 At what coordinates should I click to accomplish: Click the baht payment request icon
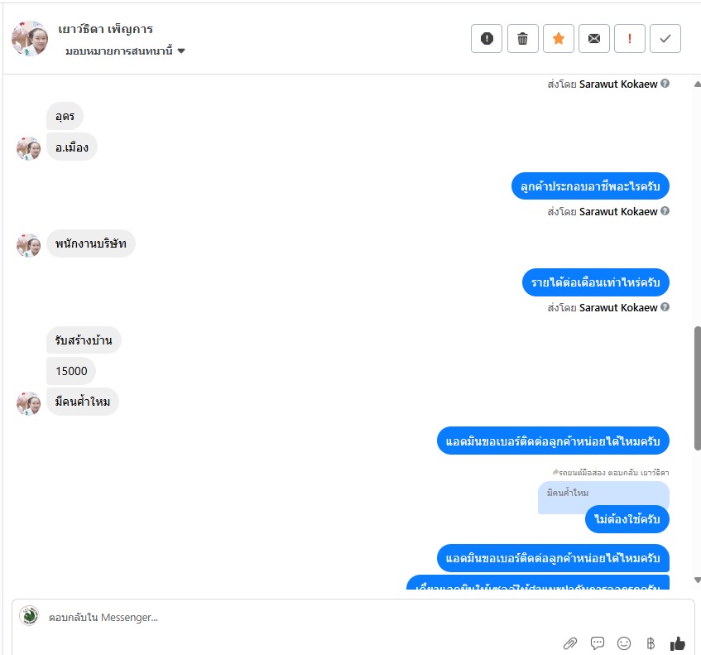651,643
